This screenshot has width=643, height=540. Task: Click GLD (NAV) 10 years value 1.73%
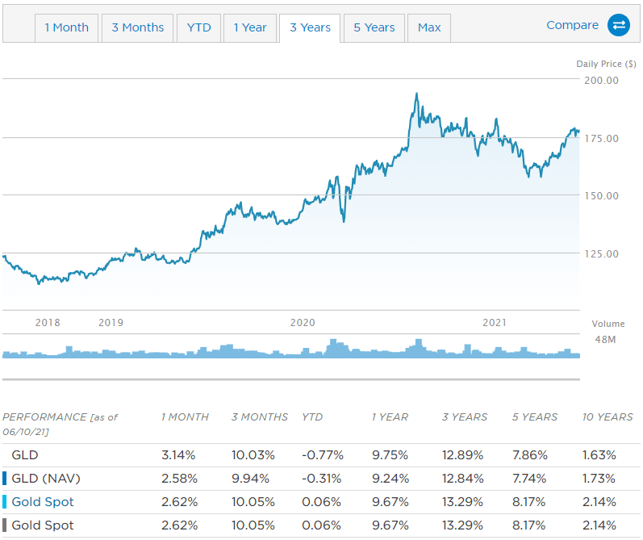(x=599, y=479)
